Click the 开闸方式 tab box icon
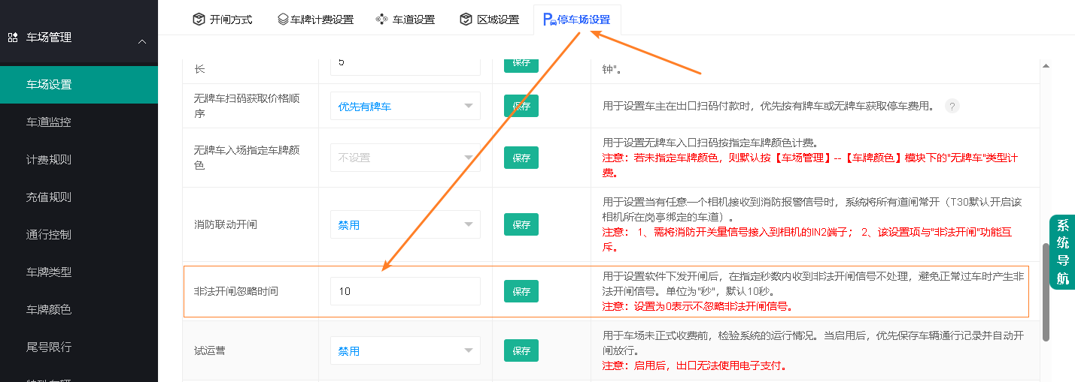This screenshot has width=1075, height=382. coord(199,20)
